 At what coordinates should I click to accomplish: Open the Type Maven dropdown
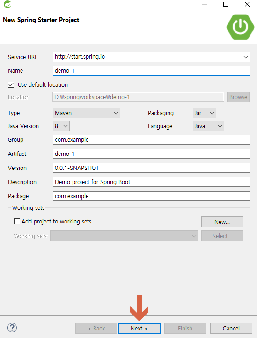(x=87, y=113)
